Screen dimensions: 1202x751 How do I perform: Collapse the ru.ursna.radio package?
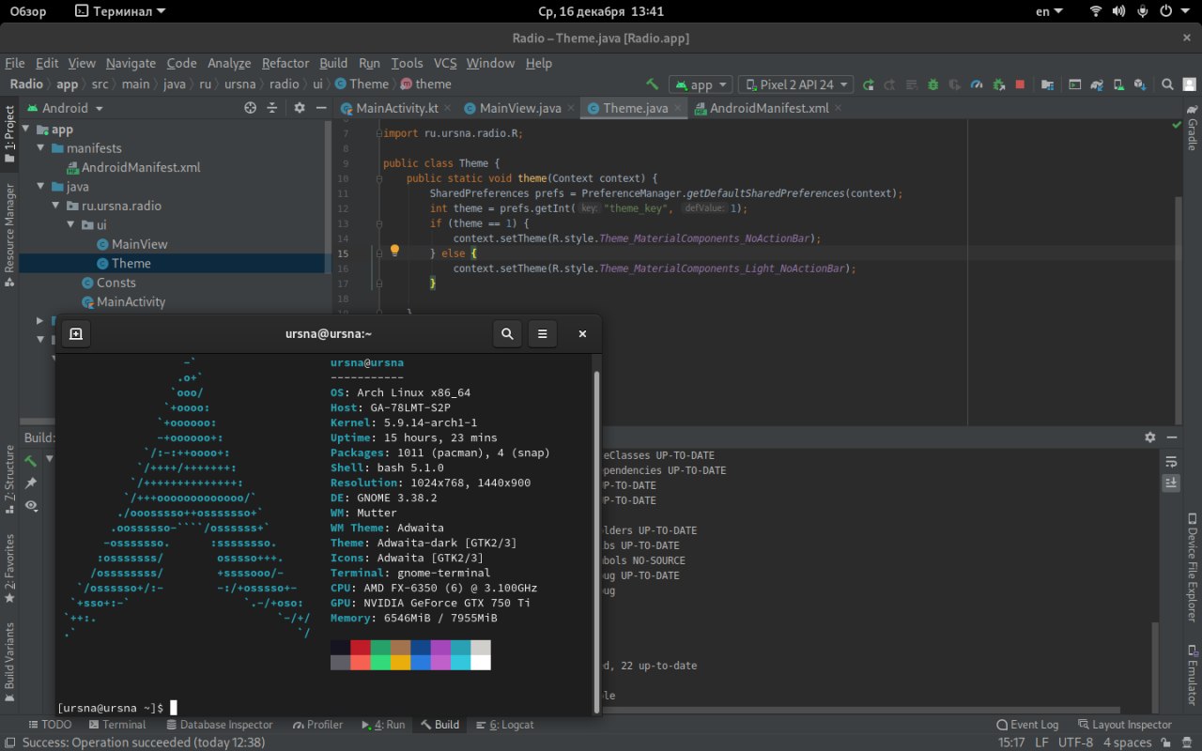point(55,206)
